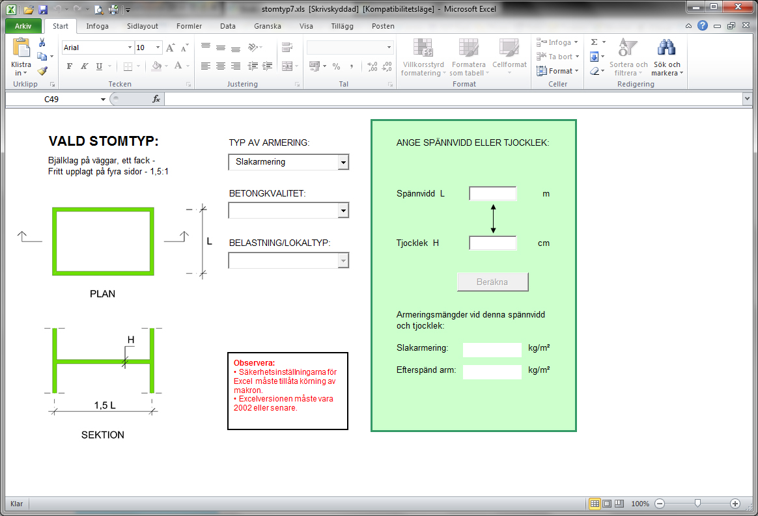
Task: Click the decrease indent icon
Action: pos(253,66)
